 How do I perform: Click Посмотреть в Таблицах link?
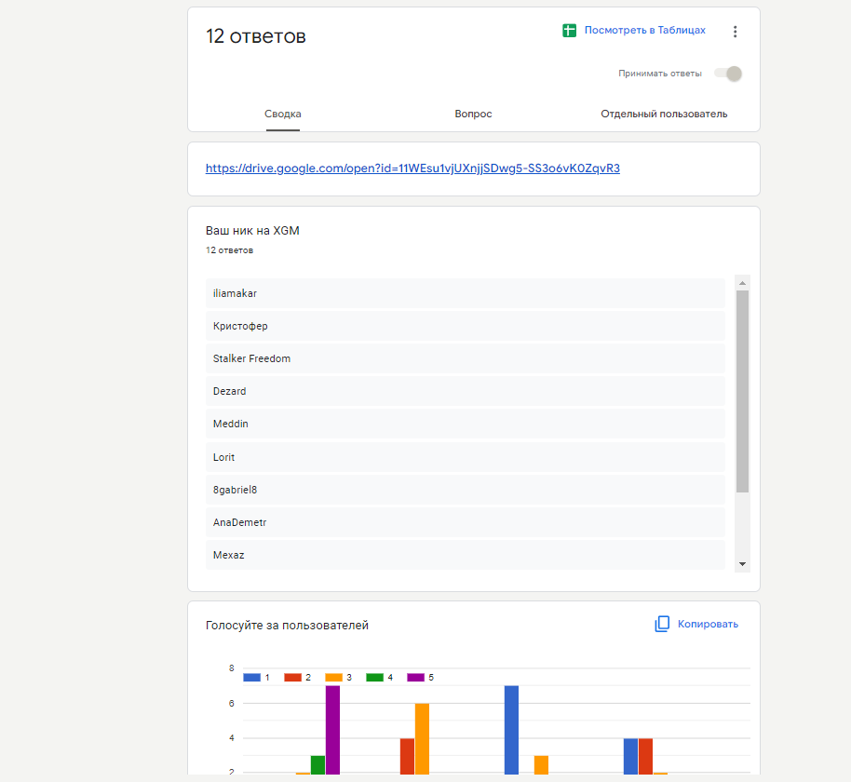pos(644,31)
